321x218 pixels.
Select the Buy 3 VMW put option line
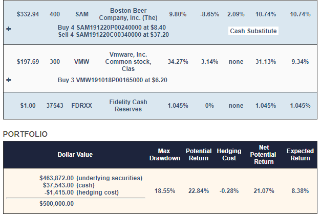[x=112, y=80]
